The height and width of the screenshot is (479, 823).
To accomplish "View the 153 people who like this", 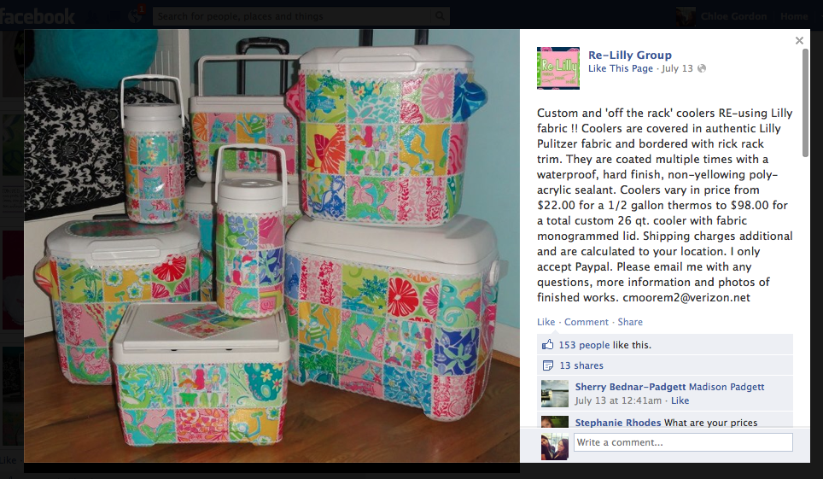I will point(584,345).
